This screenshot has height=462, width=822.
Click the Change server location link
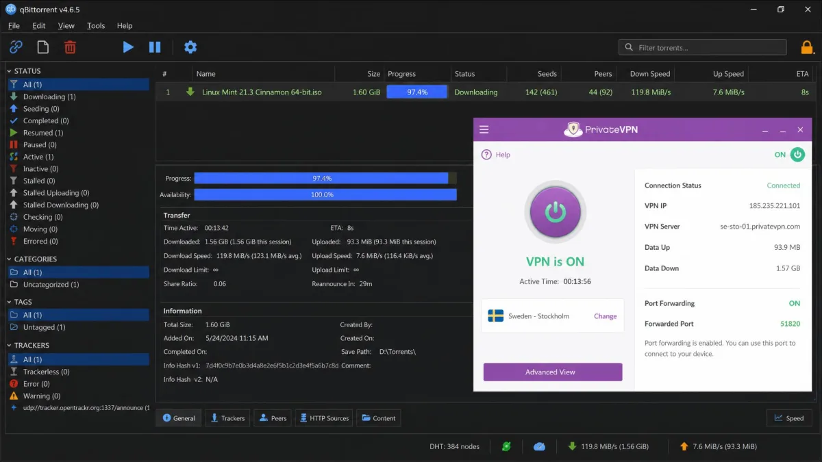pyautogui.click(x=606, y=316)
